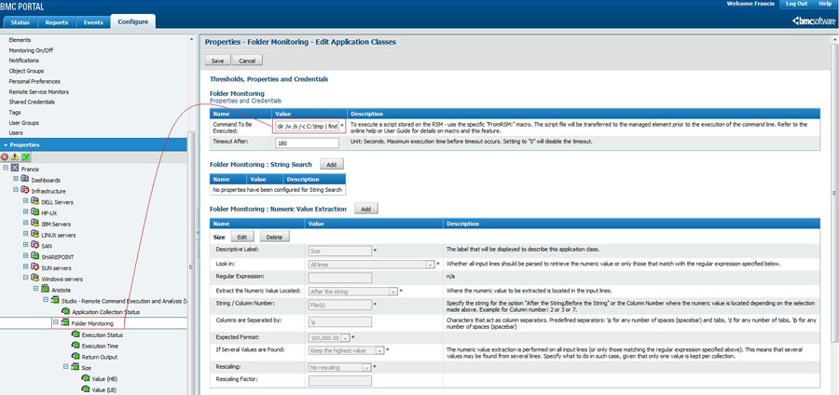This screenshot has width=839, height=395.
Task: Switch to the Reports tab
Action: [x=57, y=21]
